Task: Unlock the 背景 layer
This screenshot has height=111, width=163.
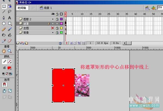Action: [x=57, y=33]
